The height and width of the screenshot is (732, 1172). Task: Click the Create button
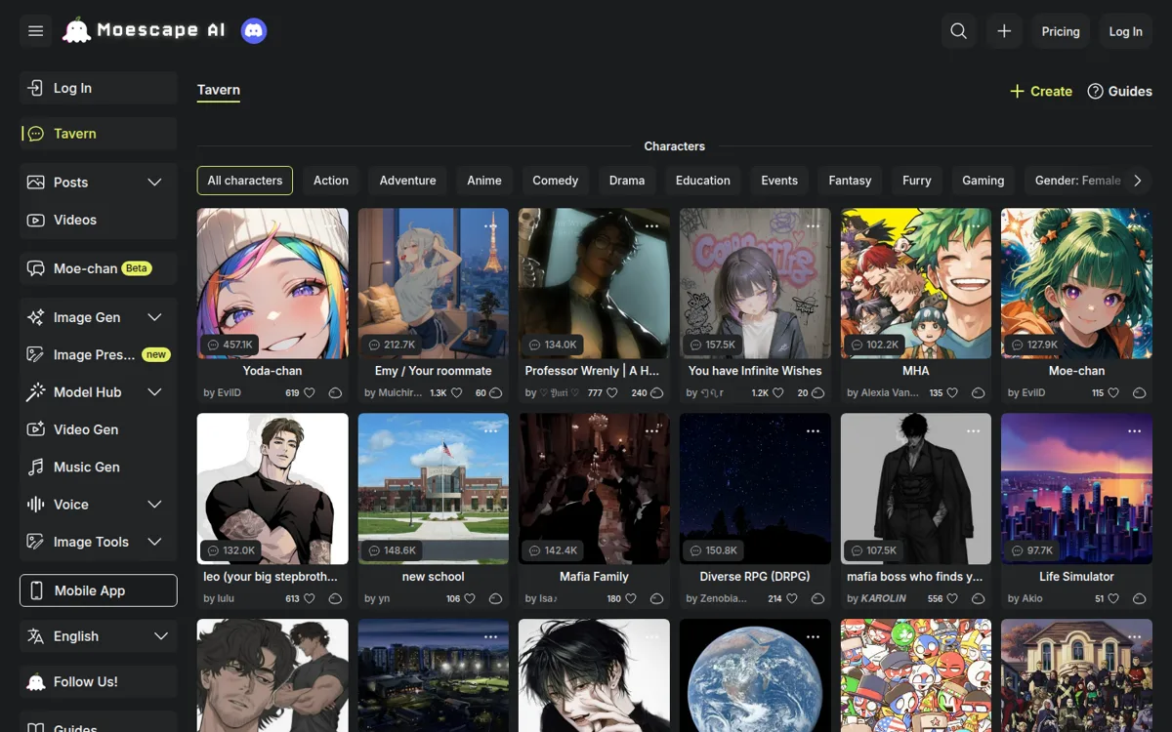click(1041, 91)
